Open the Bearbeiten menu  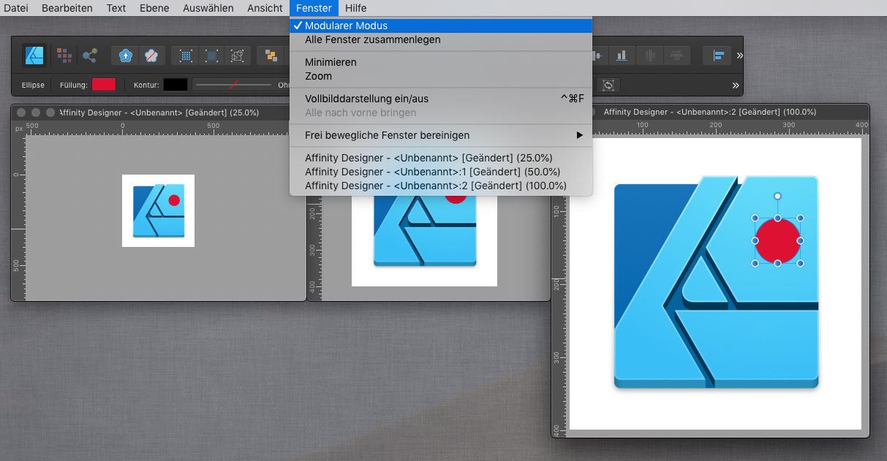tap(67, 8)
